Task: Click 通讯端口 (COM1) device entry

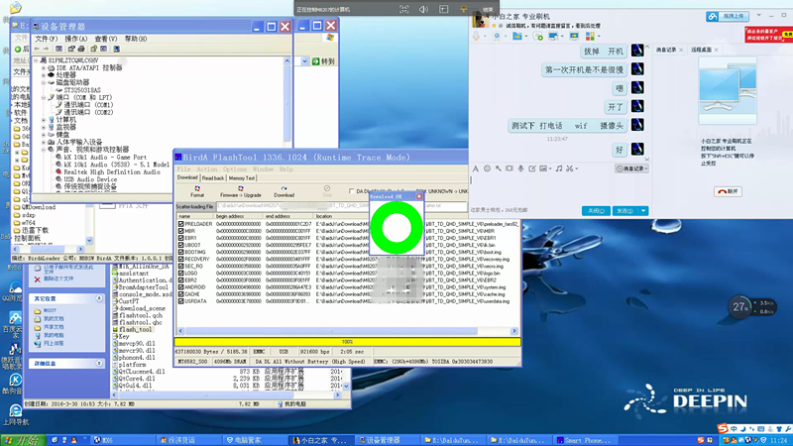Action: (88, 105)
